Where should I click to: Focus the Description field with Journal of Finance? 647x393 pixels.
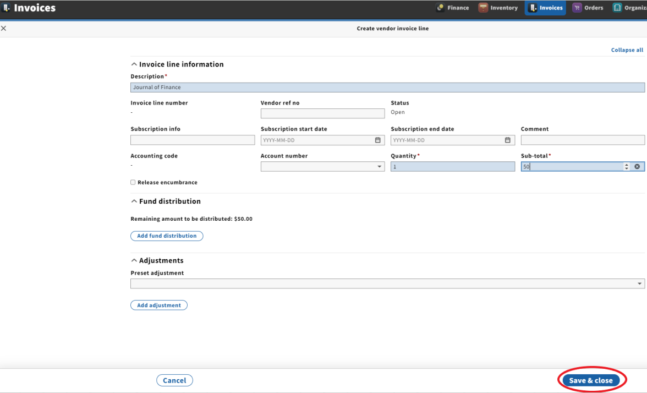pos(387,87)
